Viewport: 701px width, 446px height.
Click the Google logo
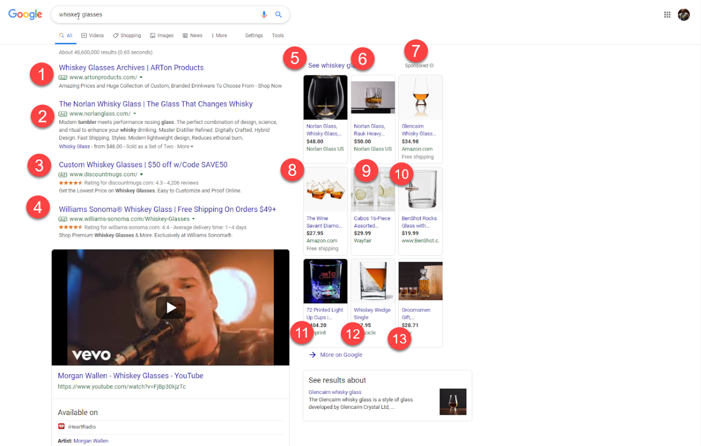coord(25,14)
